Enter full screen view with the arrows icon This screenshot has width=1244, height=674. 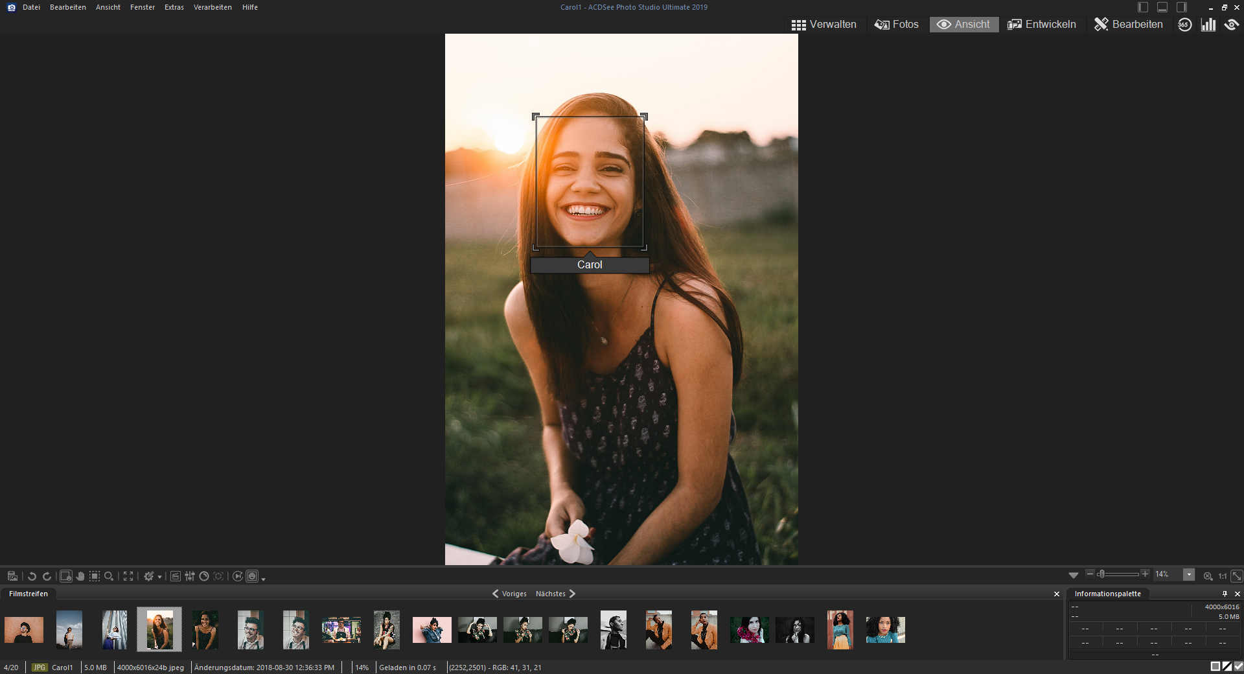[x=128, y=576]
